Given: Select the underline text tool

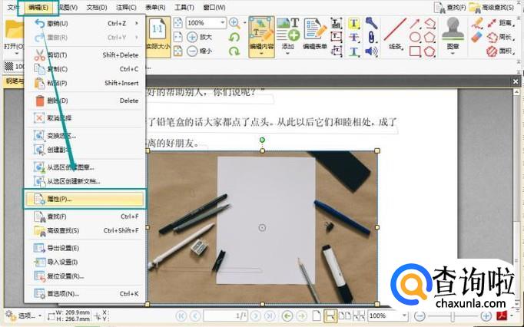Looking at the screenshot, I should (x=354, y=51).
